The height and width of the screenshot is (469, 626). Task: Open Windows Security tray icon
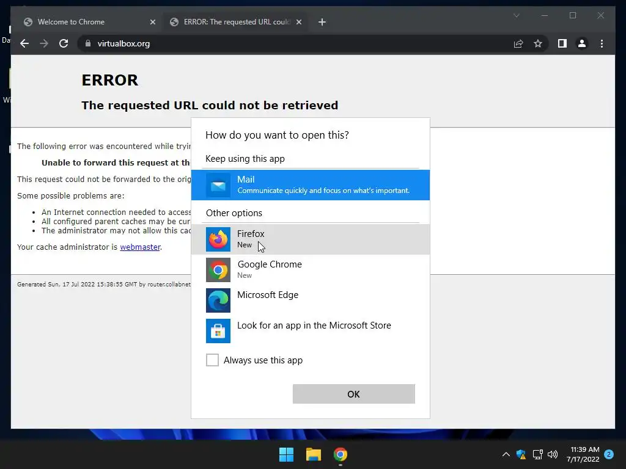(x=521, y=454)
